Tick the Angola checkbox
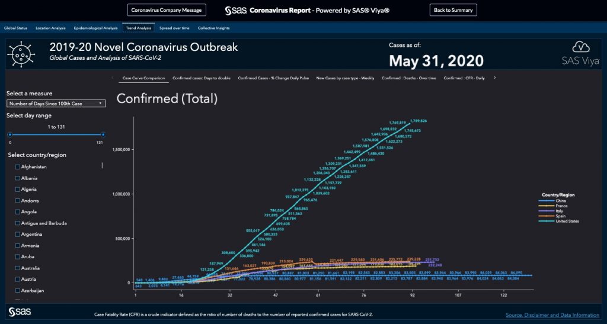Image resolution: width=607 pixels, height=324 pixels. 17,212
